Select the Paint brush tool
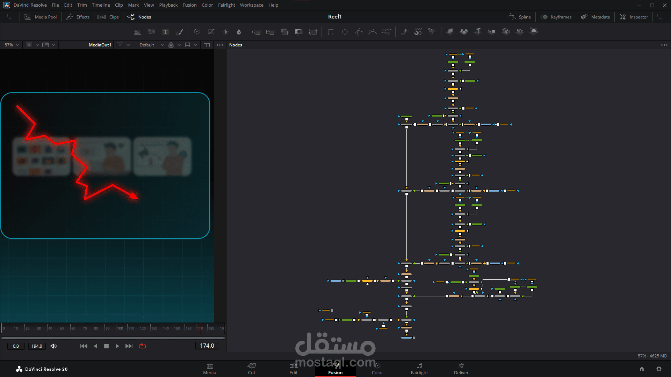The height and width of the screenshot is (377, 671). click(x=179, y=32)
